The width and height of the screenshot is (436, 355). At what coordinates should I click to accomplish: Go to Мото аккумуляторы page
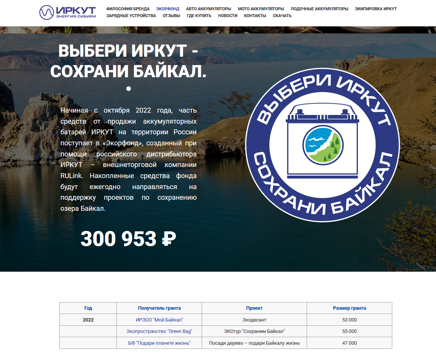(x=261, y=9)
